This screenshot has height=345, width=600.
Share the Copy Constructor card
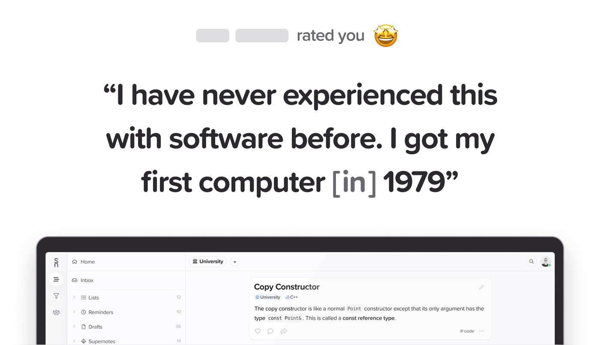(x=283, y=331)
